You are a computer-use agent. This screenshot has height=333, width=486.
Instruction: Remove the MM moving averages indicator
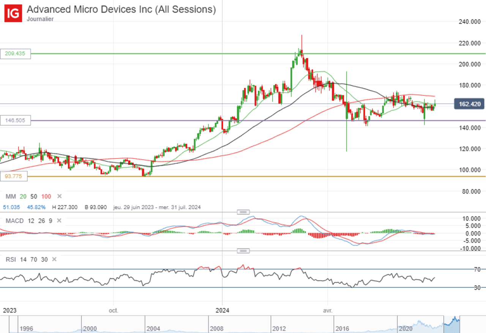point(59,196)
